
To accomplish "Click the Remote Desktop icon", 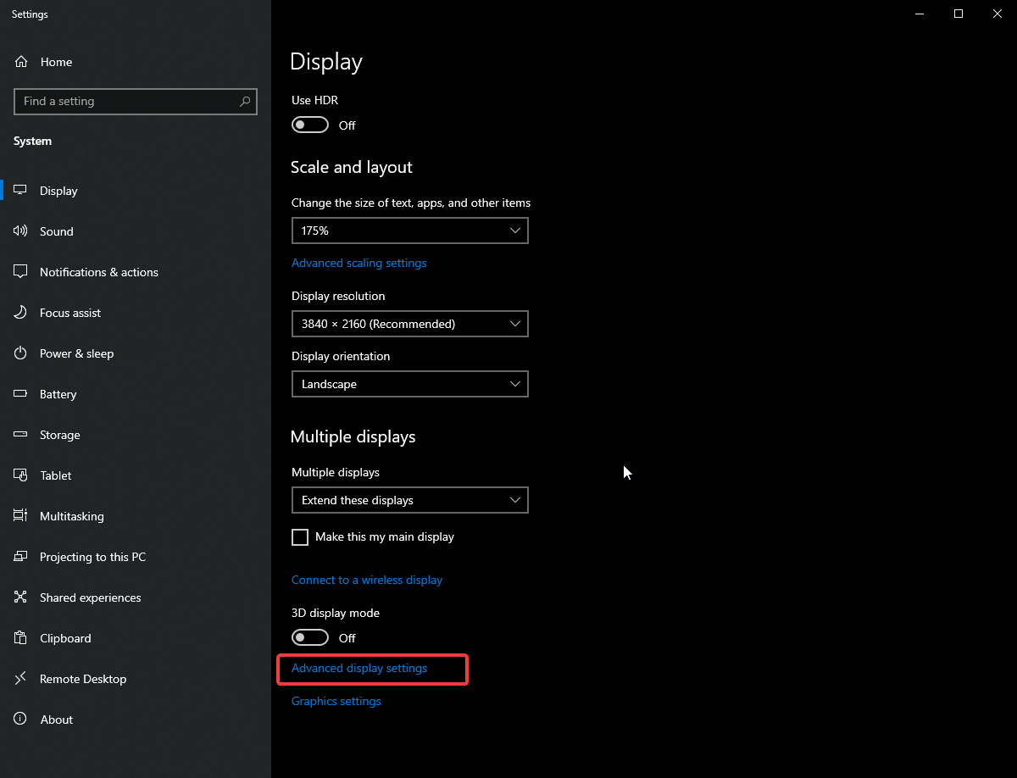I will point(21,679).
